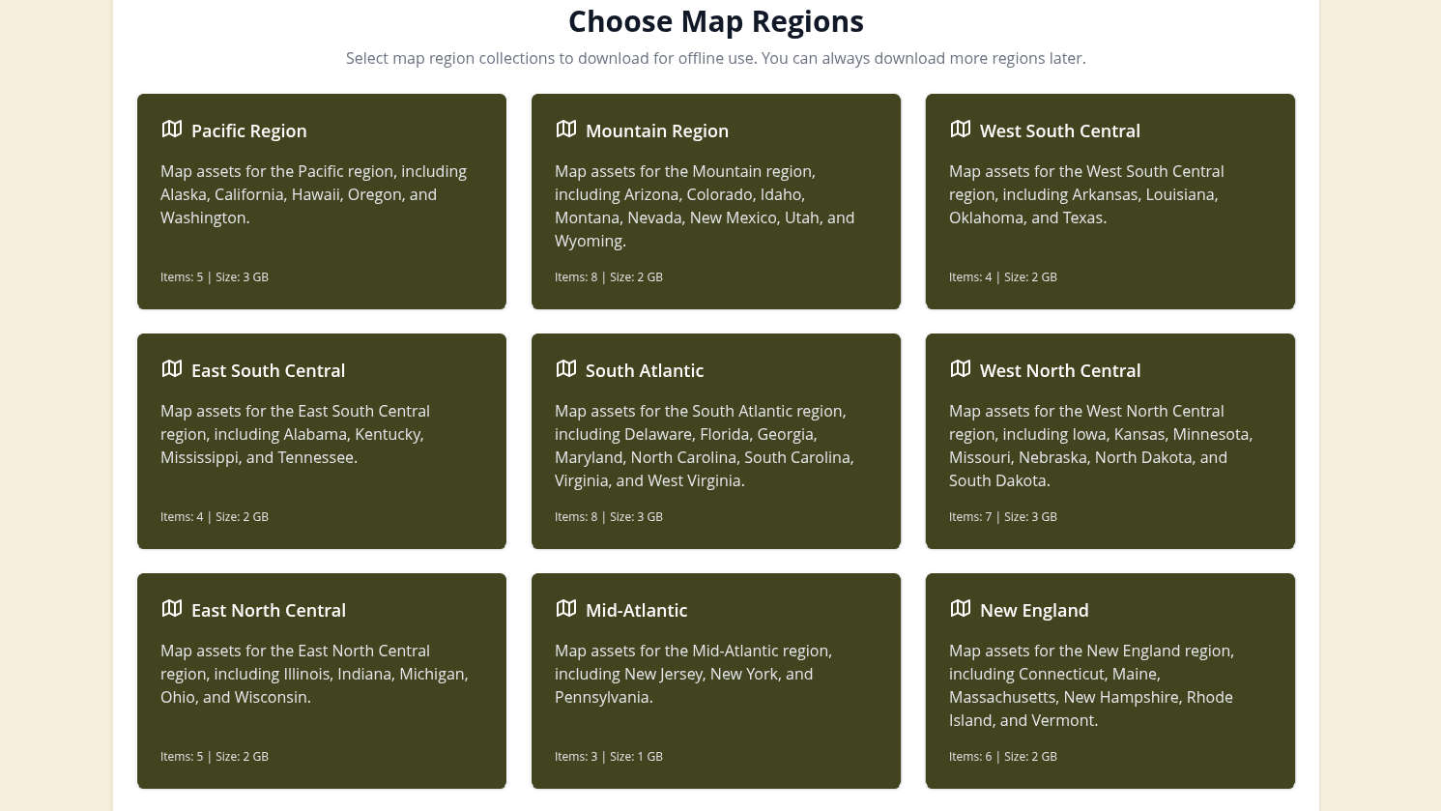
Task: Click the Choose Map Regions heading
Action: coord(715,21)
